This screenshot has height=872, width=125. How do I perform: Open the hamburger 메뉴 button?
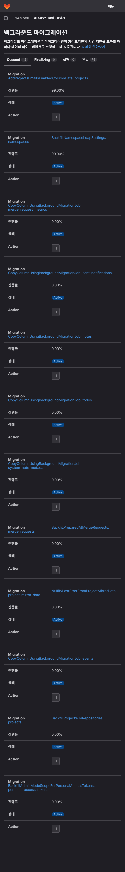pyautogui.click(x=114, y=6)
